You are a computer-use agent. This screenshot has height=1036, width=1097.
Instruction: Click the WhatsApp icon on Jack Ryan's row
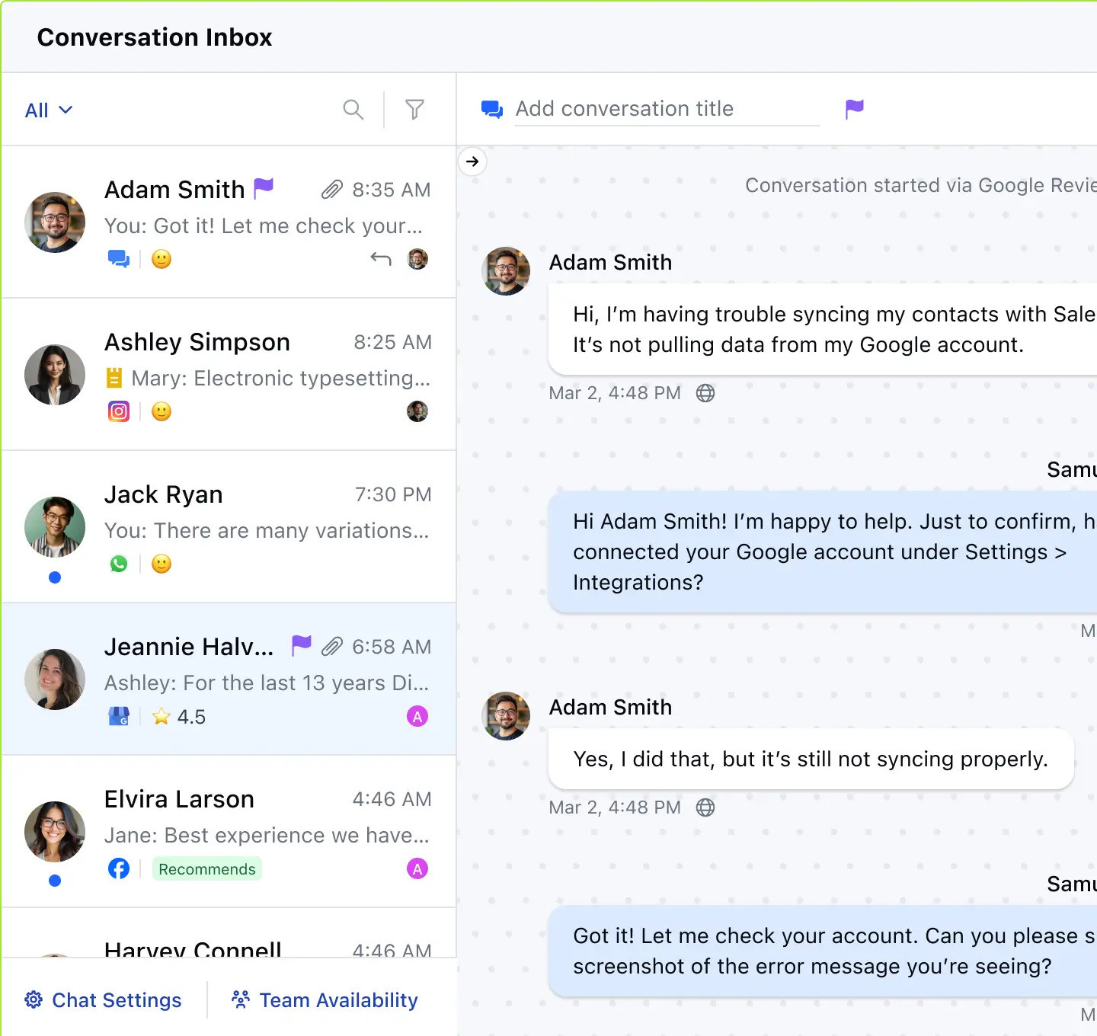coord(119,564)
